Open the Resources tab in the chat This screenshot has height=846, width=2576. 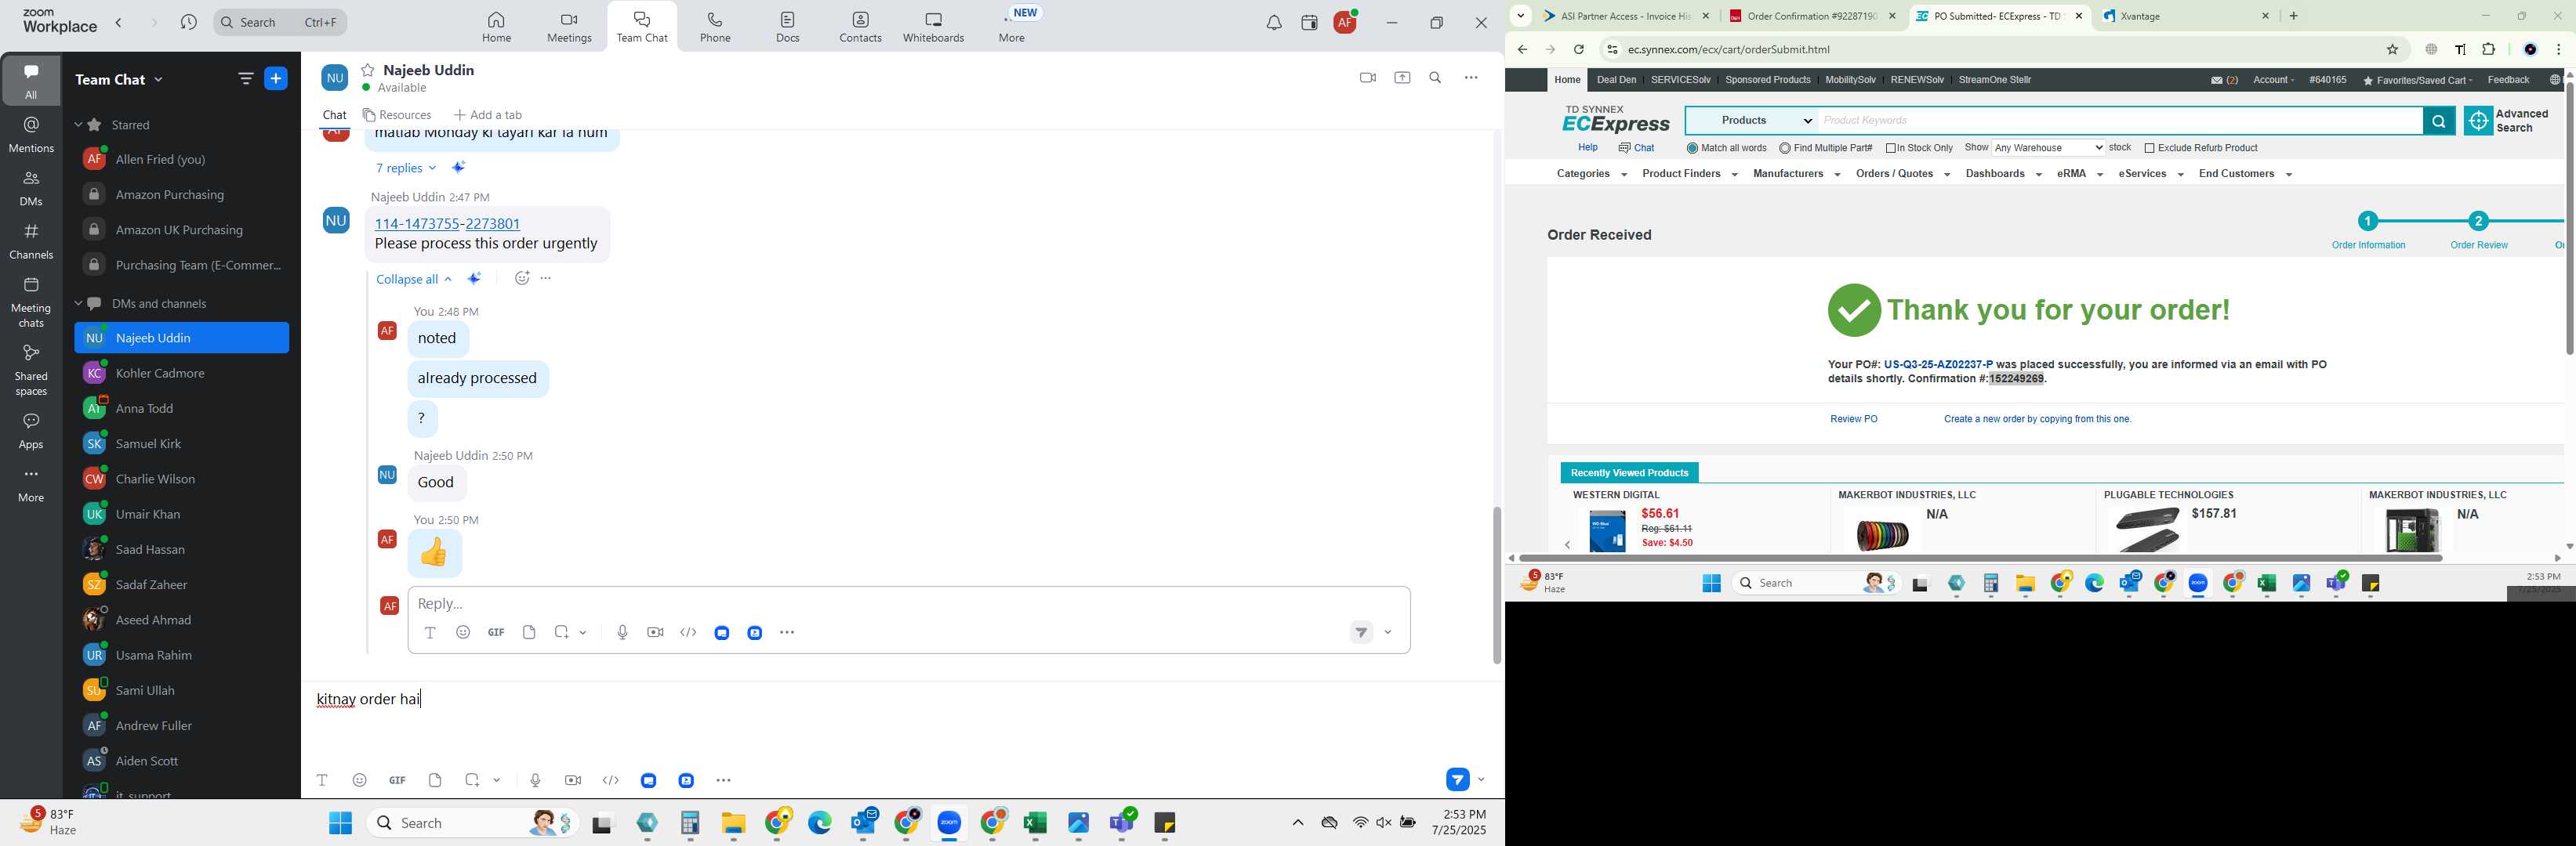tap(398, 115)
